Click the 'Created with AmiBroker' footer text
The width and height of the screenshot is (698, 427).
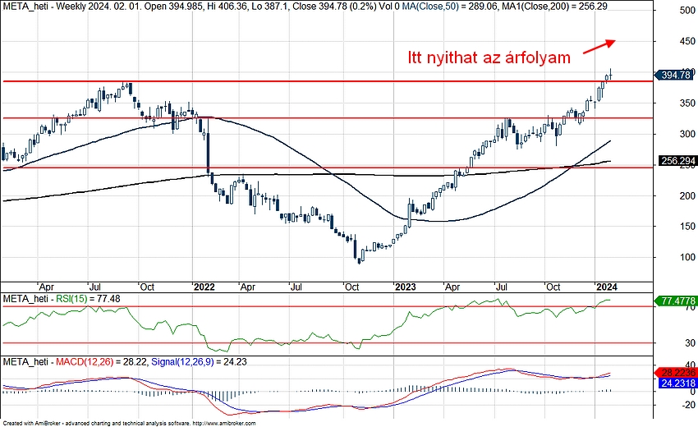(129, 424)
